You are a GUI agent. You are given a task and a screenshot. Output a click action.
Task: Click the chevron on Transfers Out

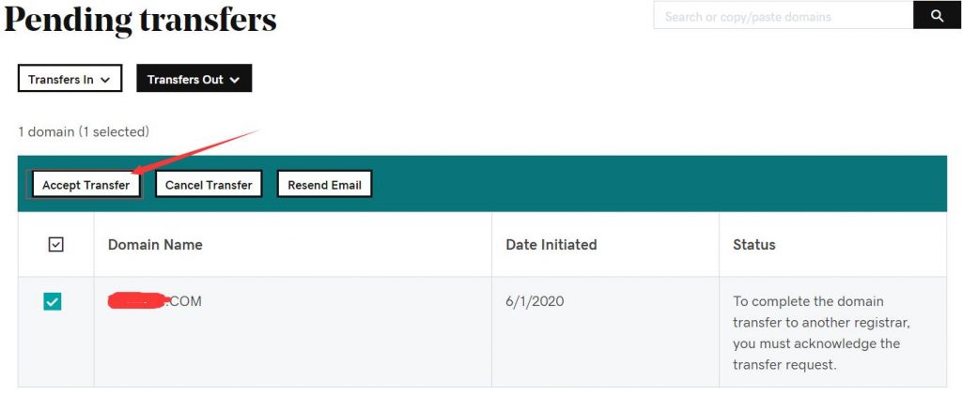pyautogui.click(x=234, y=80)
